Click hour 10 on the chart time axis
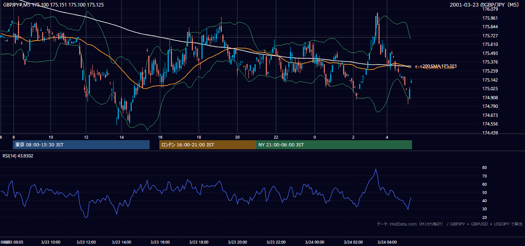 (51, 137)
